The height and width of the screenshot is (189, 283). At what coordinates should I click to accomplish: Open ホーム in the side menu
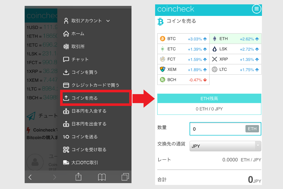(78, 34)
